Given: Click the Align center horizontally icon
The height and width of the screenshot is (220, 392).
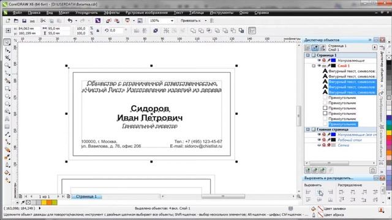Looking at the screenshot, I should pos(320,192).
